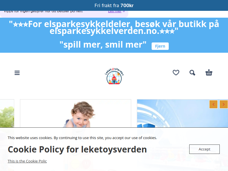Screen dimensions: 228x171
Task: Open the "This is the Cookie Polic" link
Action: click(27, 161)
